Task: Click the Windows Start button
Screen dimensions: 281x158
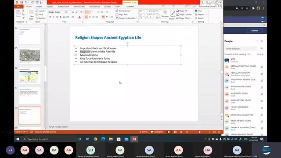Action: click(18, 139)
